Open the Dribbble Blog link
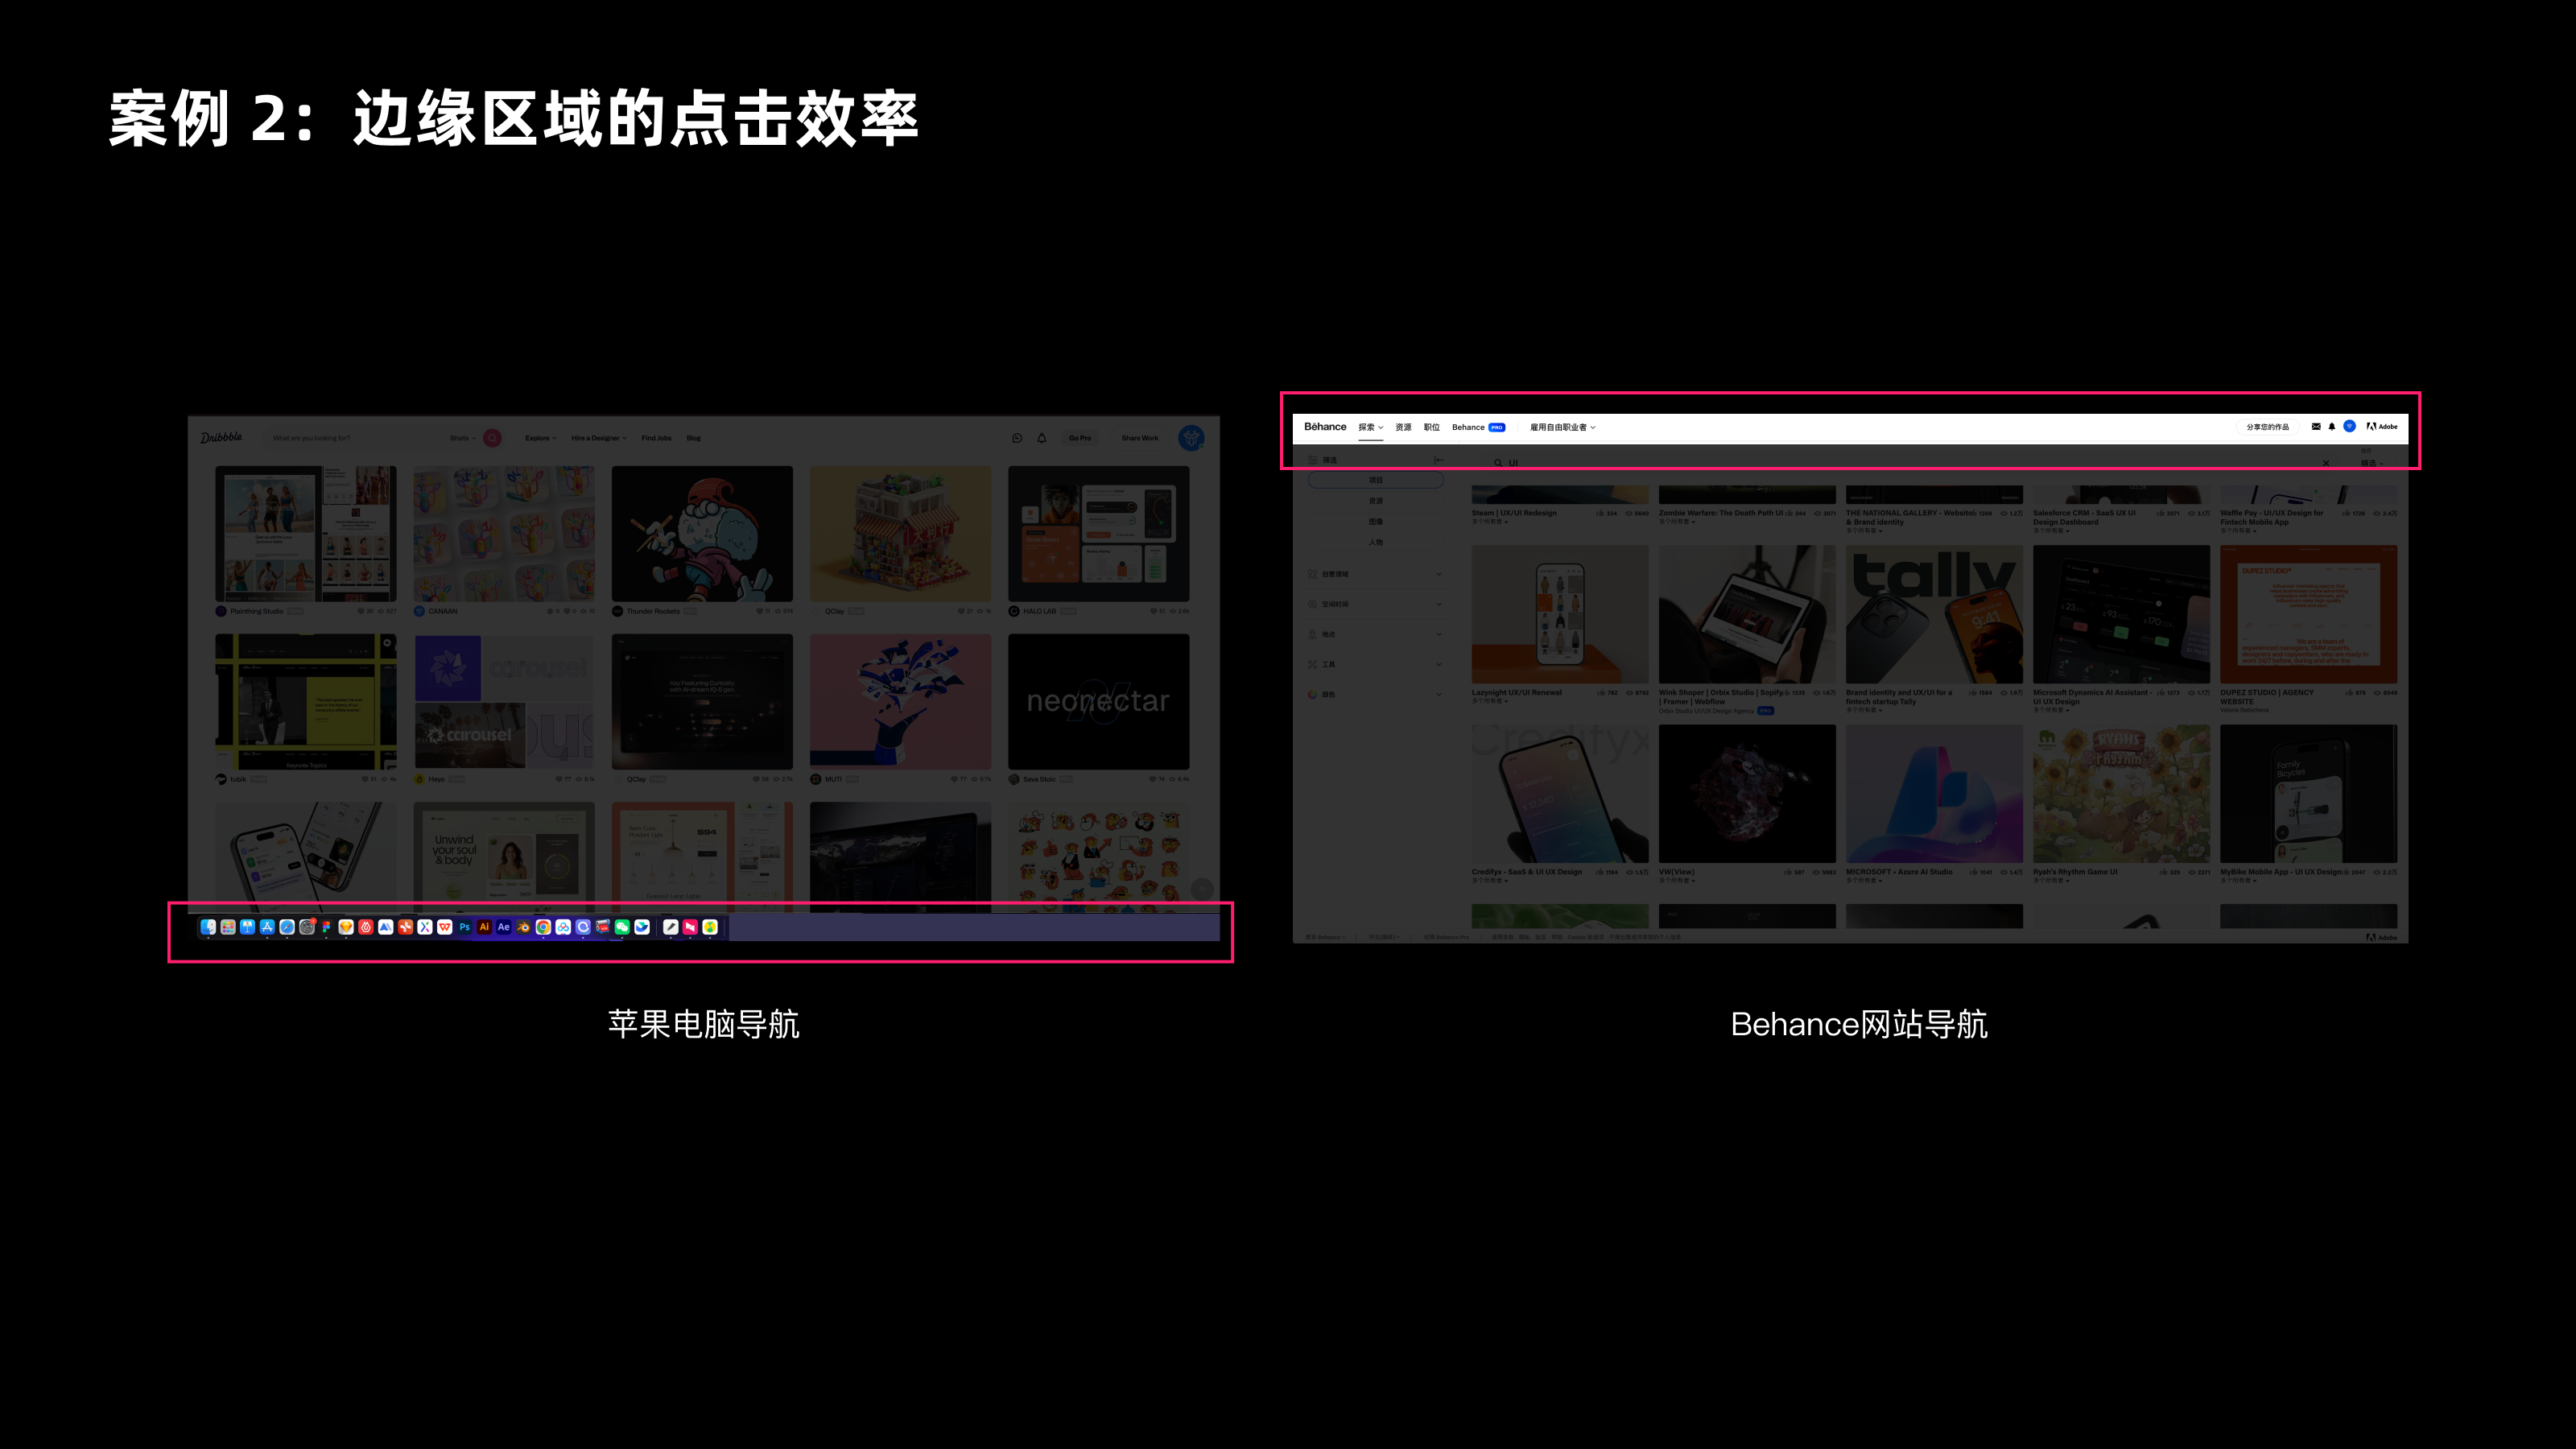 click(694, 438)
